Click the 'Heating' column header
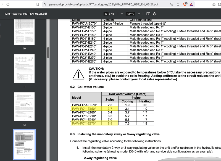The width and height of the screenshot is (221, 161). click(x=145, y=101)
